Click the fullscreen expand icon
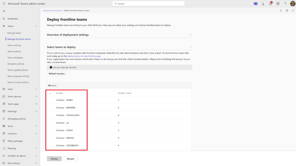This screenshot has width=296, height=166. [293, 11]
